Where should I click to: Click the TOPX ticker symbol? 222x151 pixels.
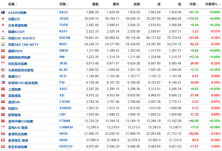(64, 25)
